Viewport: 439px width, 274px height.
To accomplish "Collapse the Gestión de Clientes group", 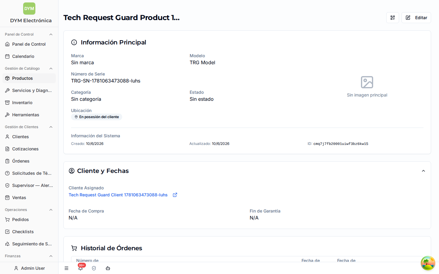I will (x=51, y=127).
